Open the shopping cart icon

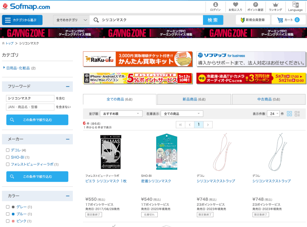(x=280, y=20)
